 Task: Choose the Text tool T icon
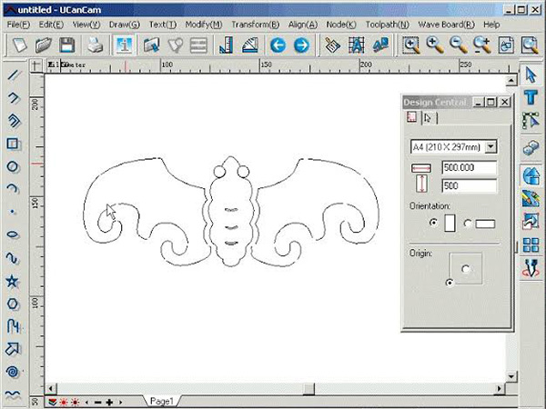point(531,96)
